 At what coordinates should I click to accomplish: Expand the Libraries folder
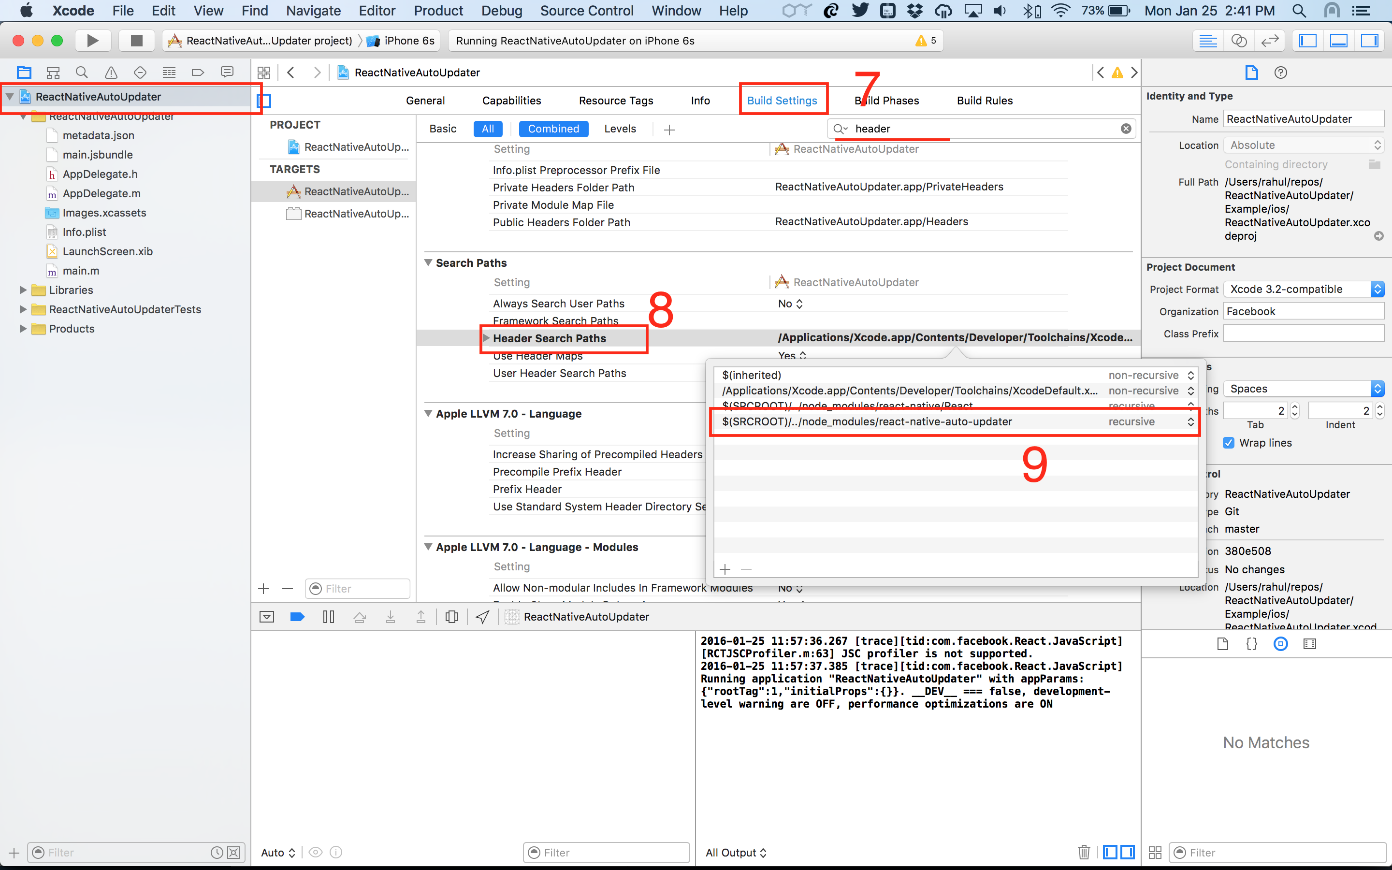pyautogui.click(x=23, y=290)
